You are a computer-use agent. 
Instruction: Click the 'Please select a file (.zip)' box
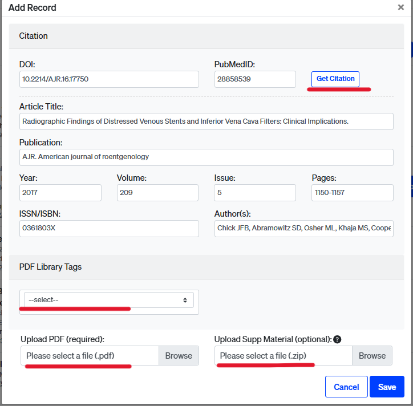tap(284, 355)
